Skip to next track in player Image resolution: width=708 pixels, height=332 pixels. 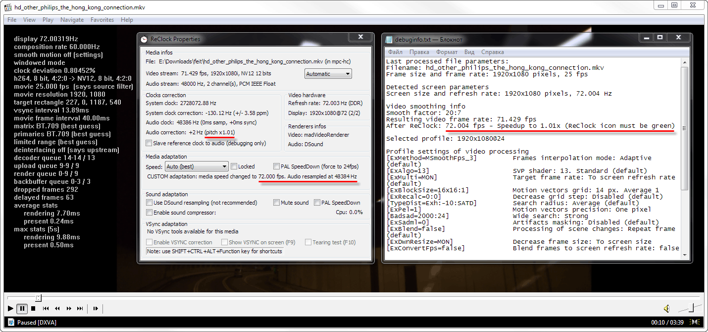80,309
